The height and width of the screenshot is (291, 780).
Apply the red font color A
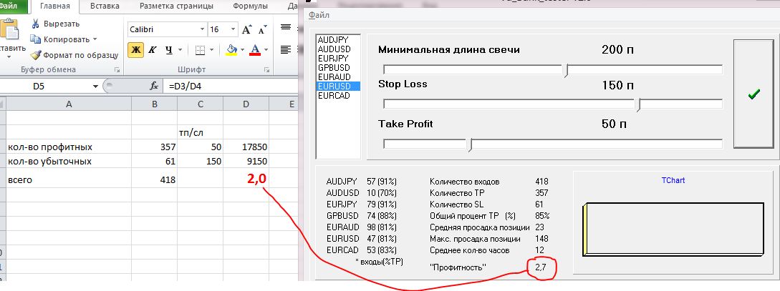255,50
